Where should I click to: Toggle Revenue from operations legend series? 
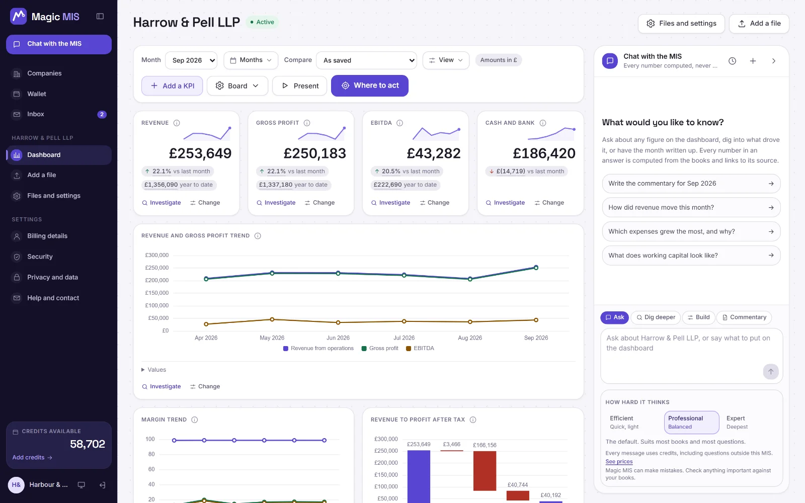click(x=318, y=348)
